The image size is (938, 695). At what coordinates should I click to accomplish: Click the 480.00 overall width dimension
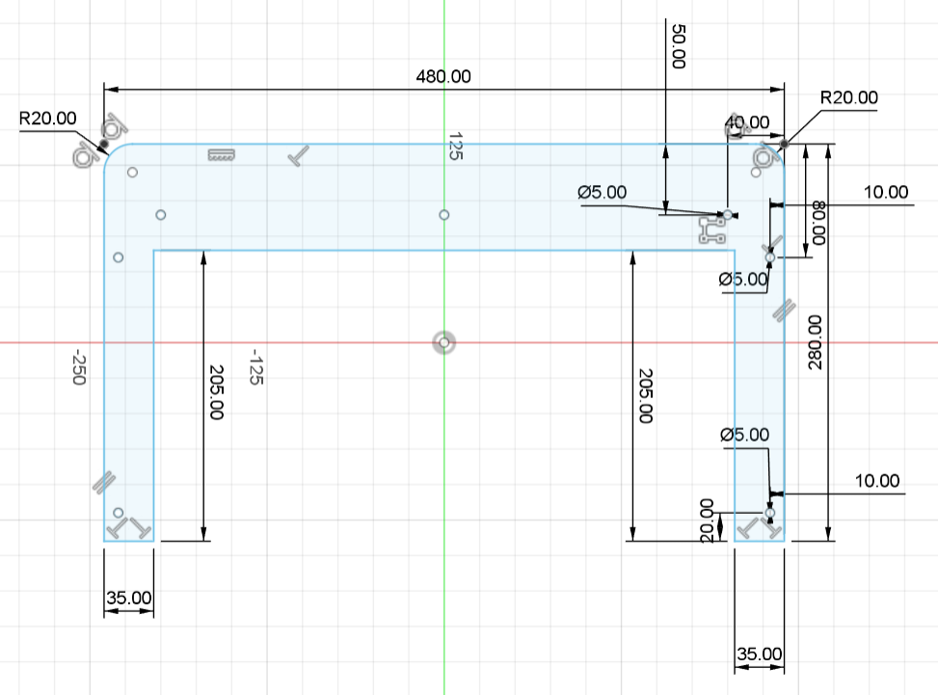point(443,76)
